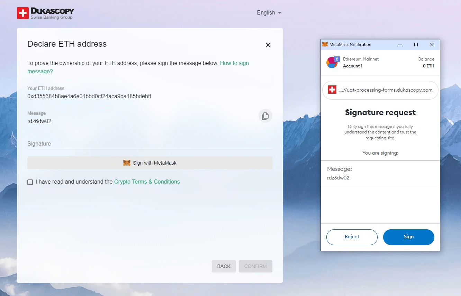Viewport: 461px width, 296px height.
Task: Click the Signature input field
Action: point(150,144)
